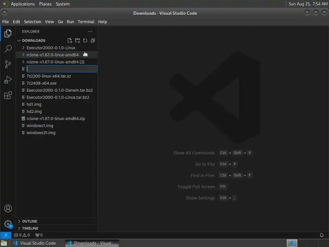Open remote window status bar button

click(x=6, y=235)
